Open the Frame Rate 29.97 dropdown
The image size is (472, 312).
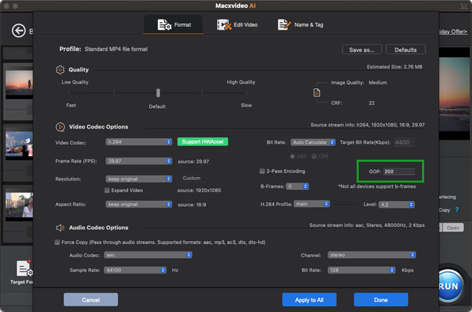click(x=139, y=161)
